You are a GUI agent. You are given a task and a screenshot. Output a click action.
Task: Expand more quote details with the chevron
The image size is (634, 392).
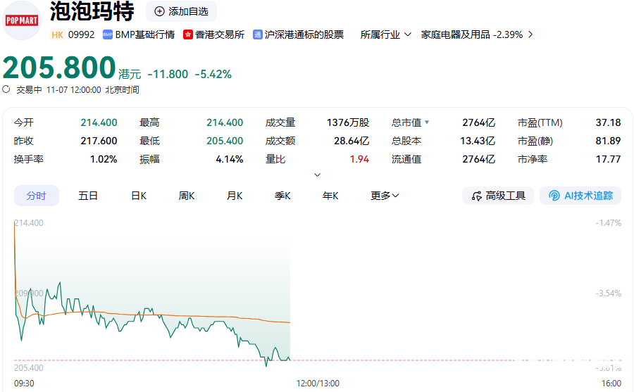(317, 175)
